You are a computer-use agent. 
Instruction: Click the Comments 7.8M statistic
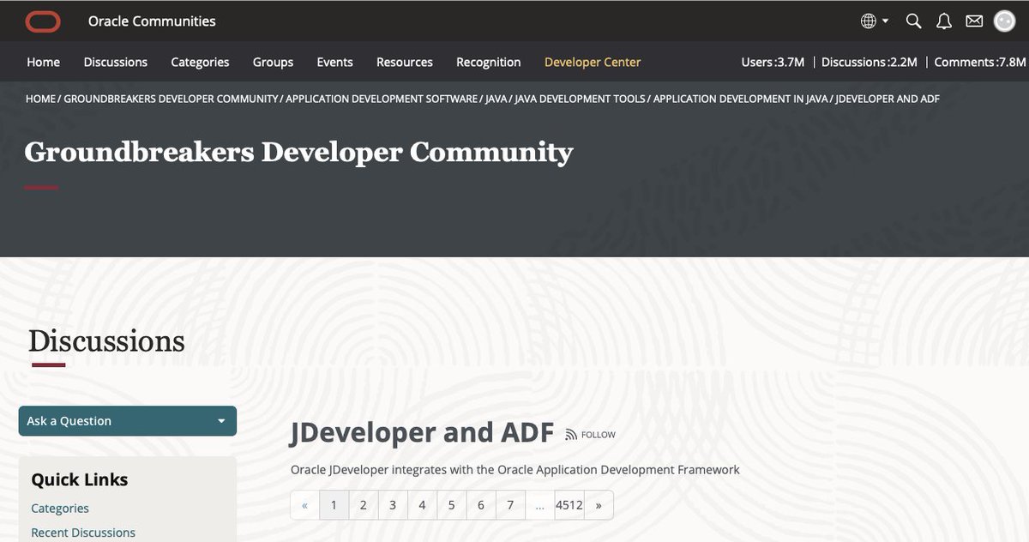pos(980,62)
